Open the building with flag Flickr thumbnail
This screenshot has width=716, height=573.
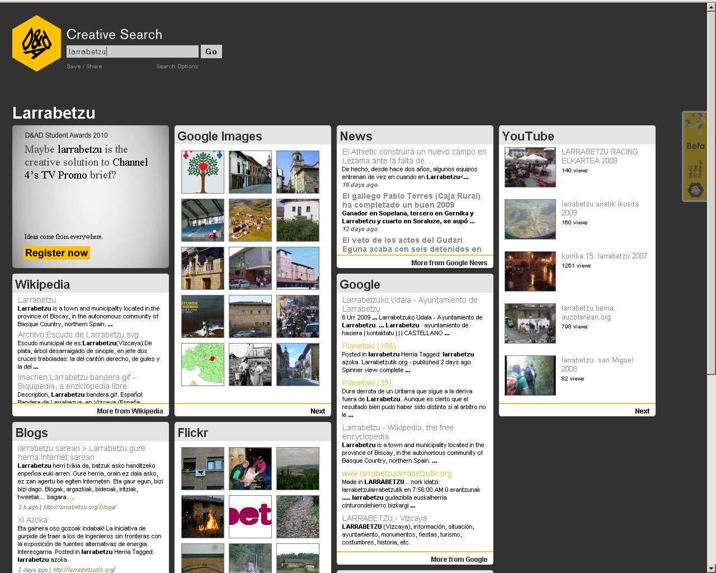point(202,468)
